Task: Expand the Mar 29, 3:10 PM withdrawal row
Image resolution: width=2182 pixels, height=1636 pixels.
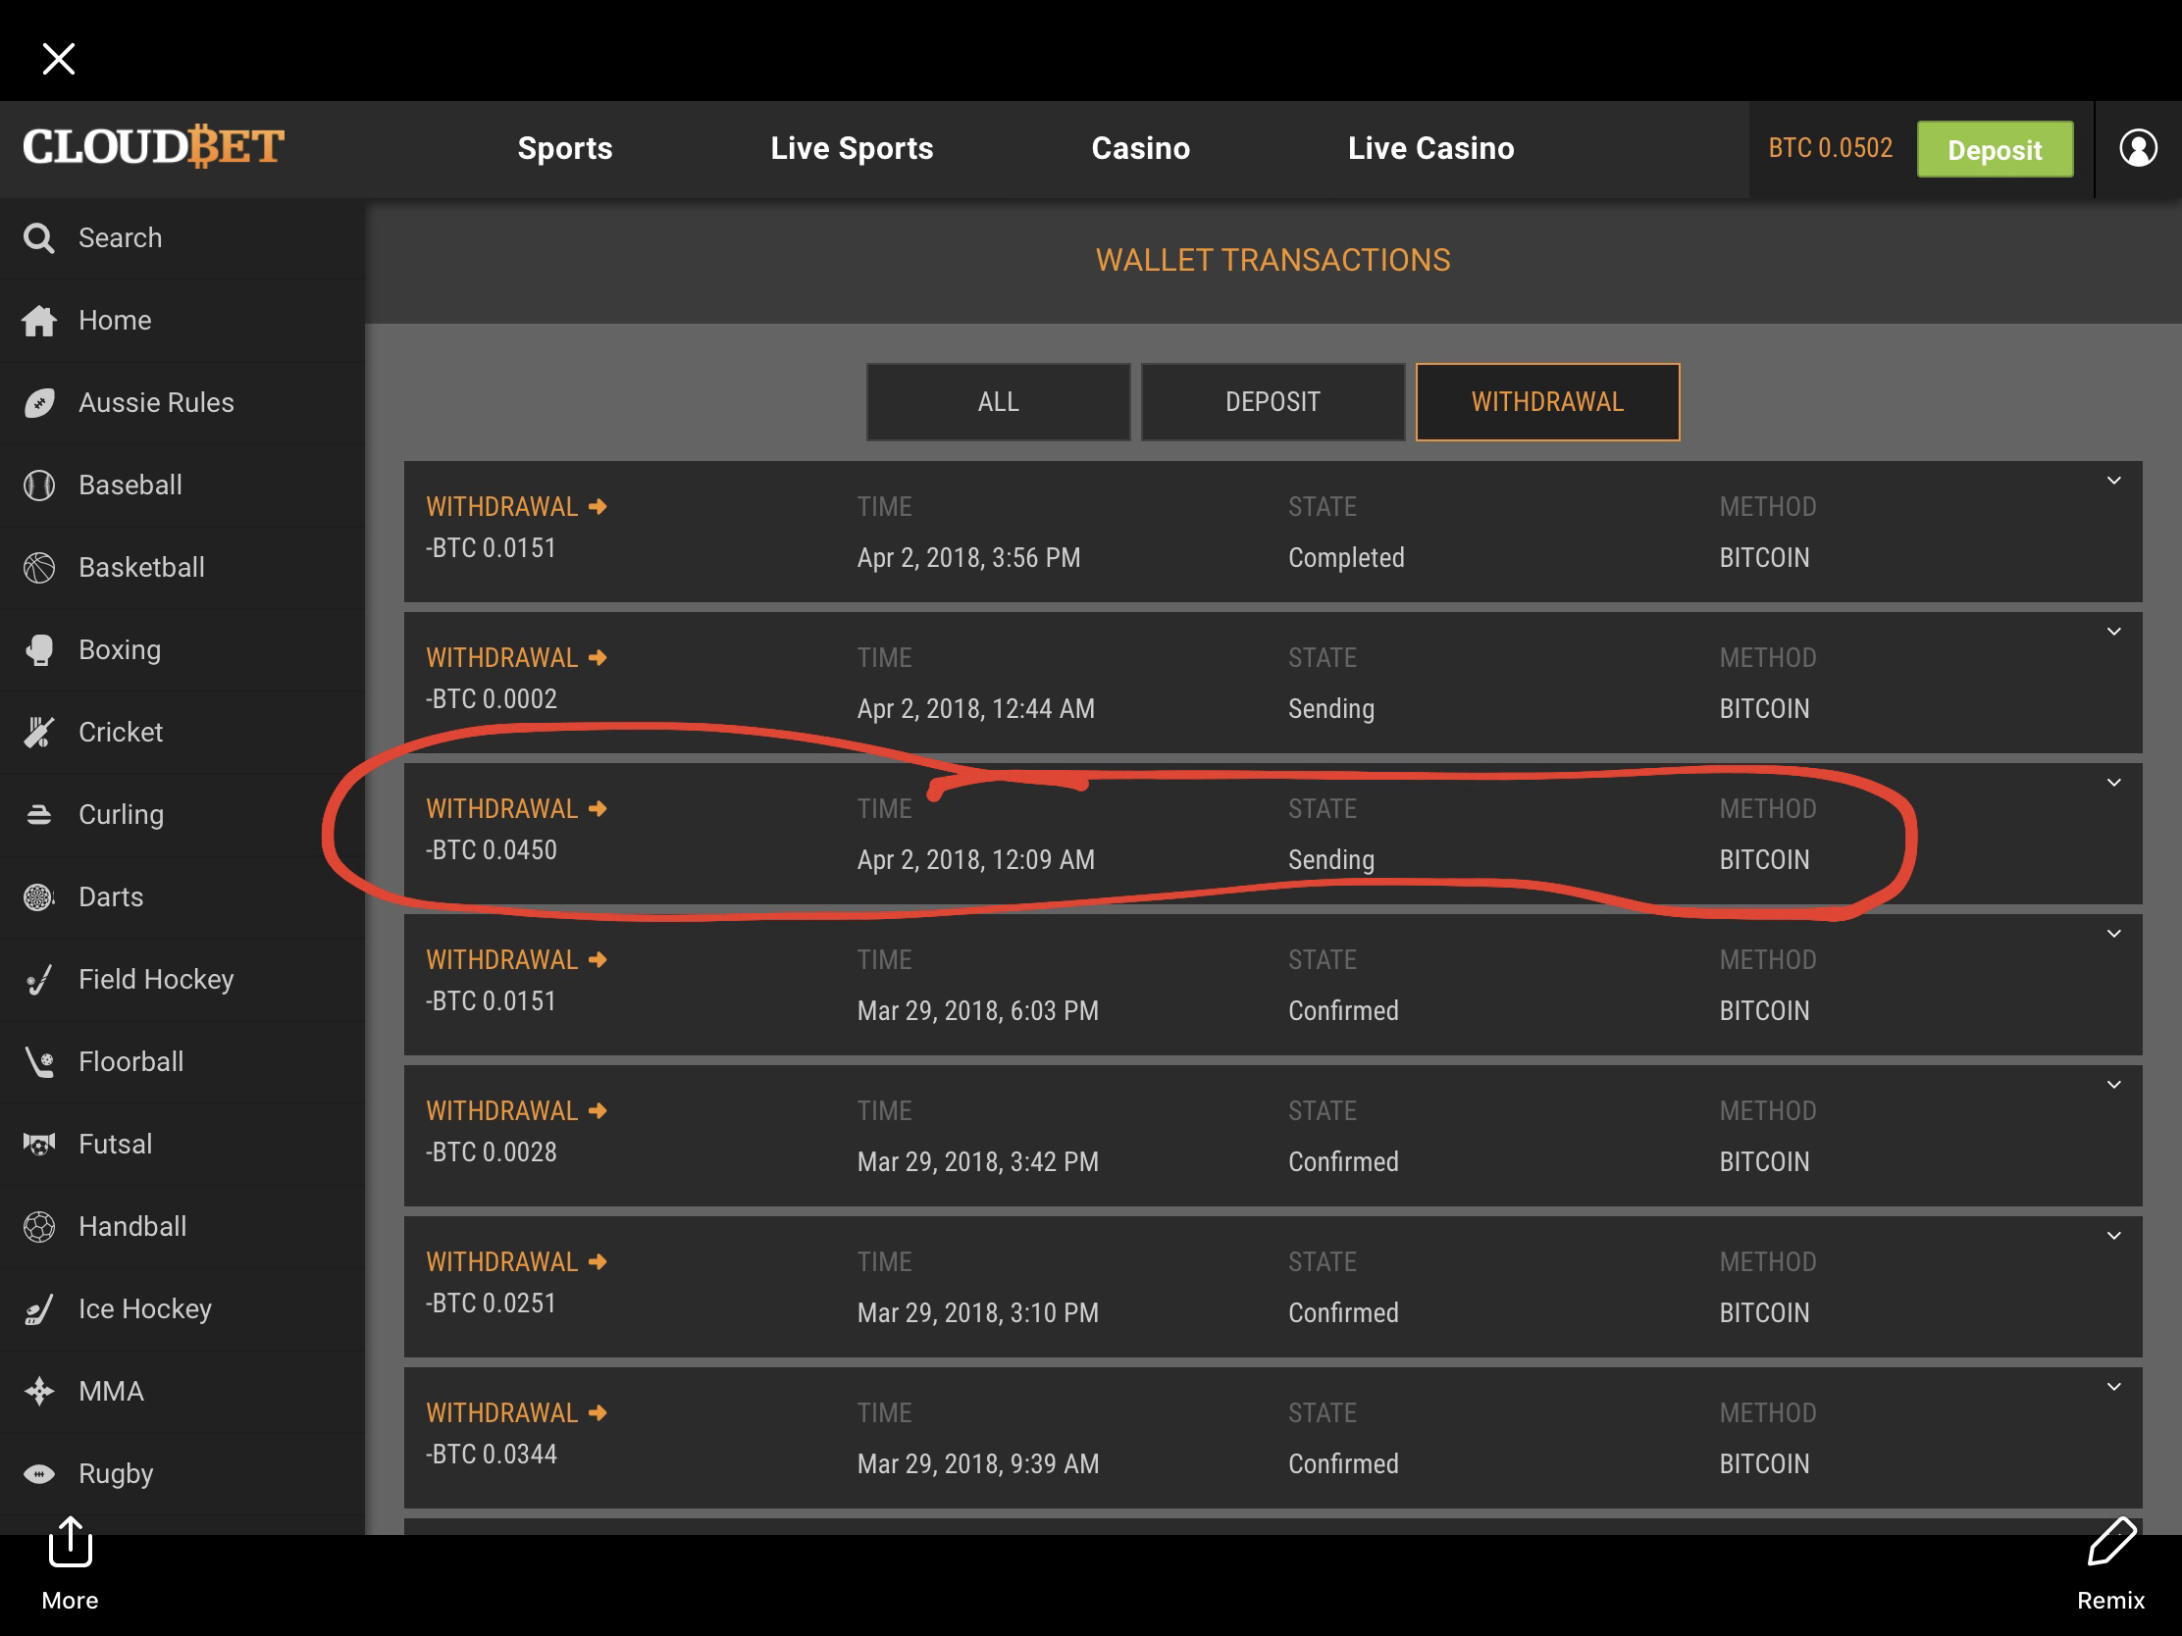Action: coord(2114,1236)
